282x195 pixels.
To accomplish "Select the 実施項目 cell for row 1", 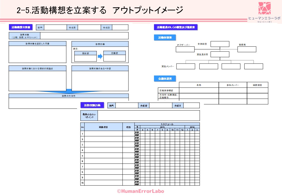I will coord(103,134).
